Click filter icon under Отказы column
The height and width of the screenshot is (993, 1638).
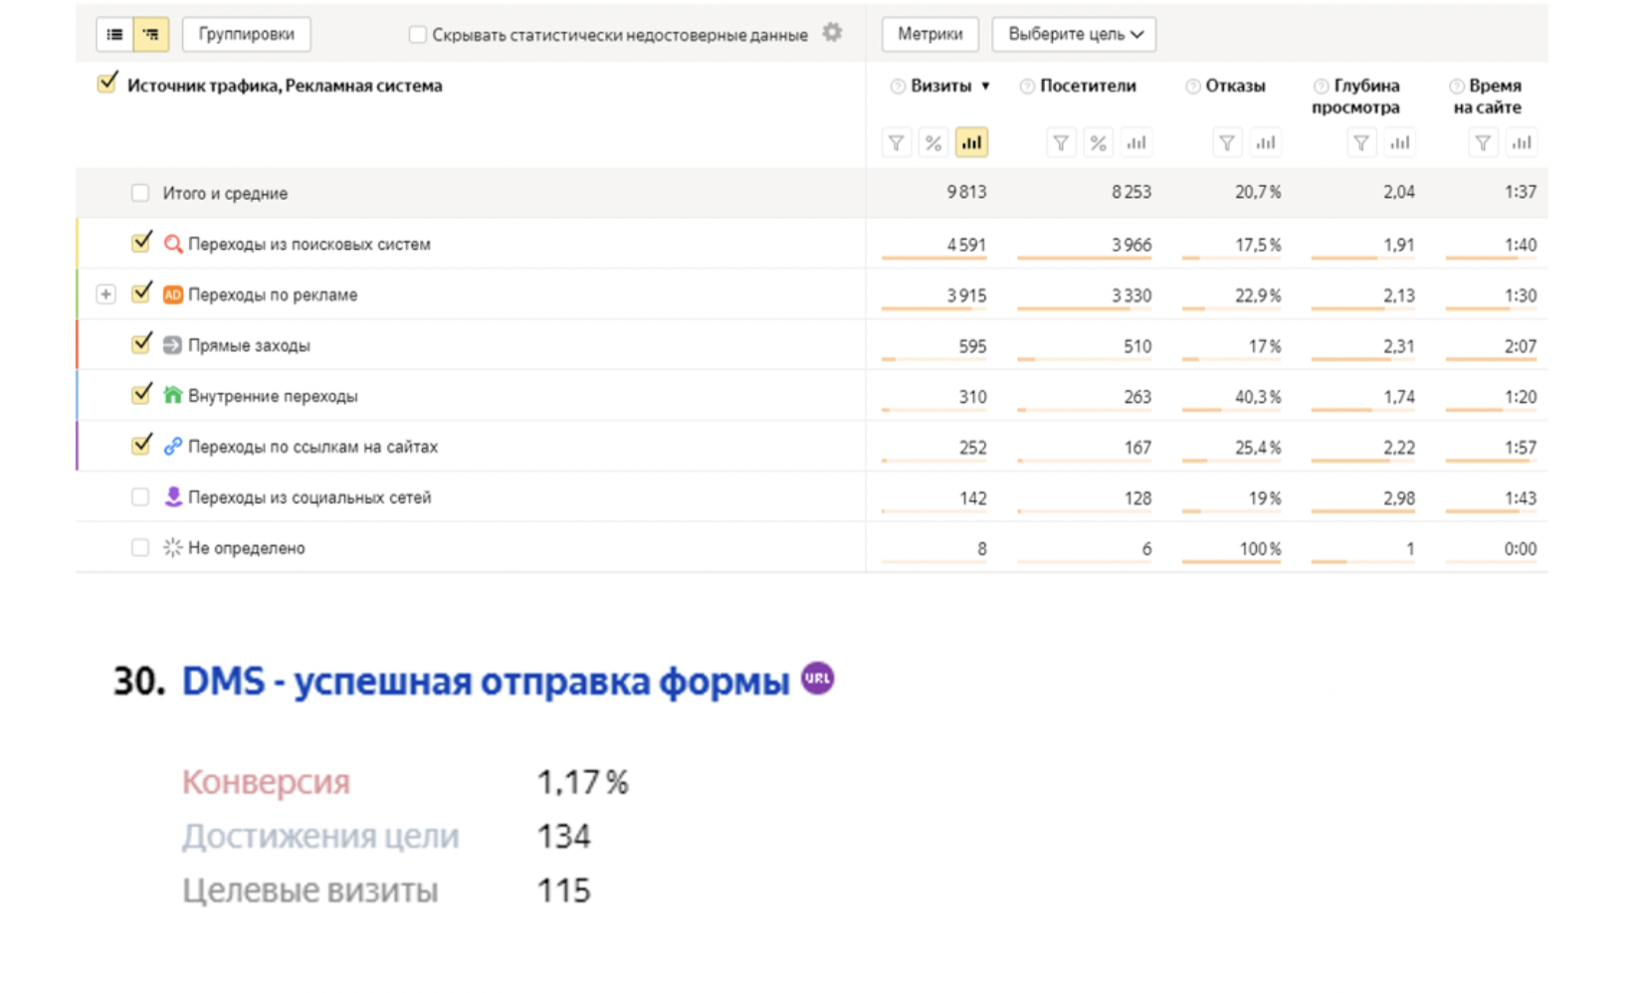1227,143
